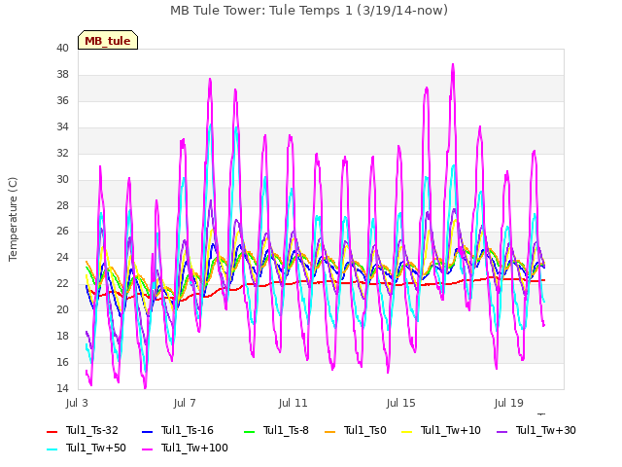Click the 34 y-axis tick label
The height and width of the screenshot is (467, 622).
[x=62, y=126]
